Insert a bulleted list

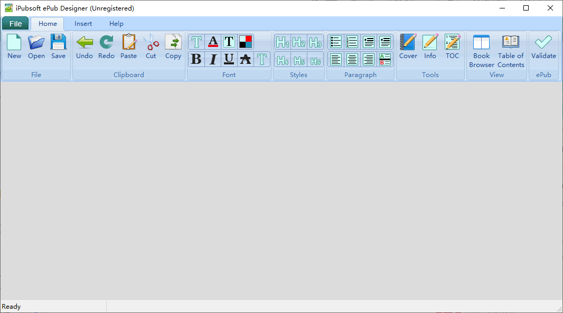336,42
